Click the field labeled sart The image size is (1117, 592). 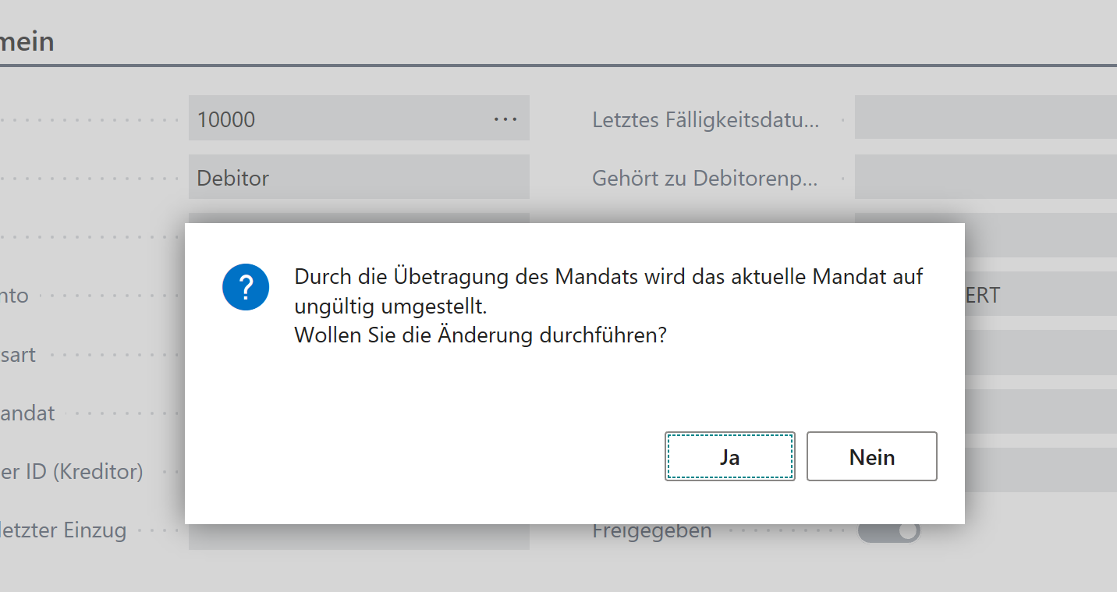(x=19, y=354)
